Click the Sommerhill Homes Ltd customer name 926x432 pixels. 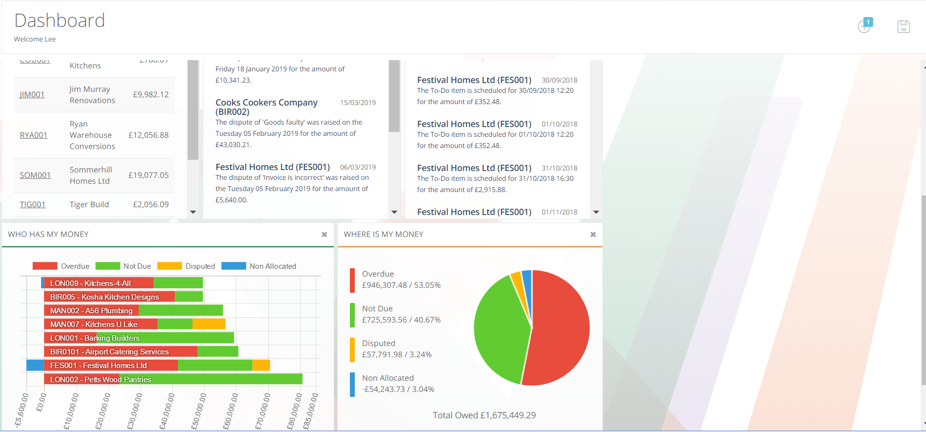tap(91, 175)
